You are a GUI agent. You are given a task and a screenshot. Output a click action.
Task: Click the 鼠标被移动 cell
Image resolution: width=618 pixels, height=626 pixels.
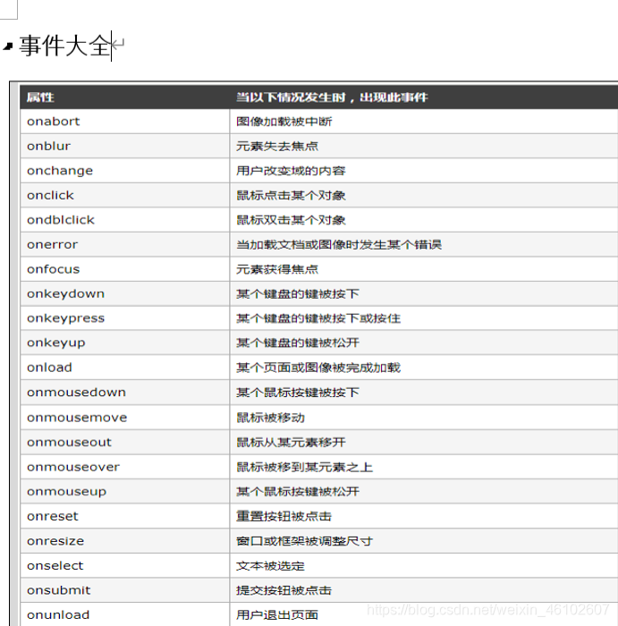[x=424, y=418]
